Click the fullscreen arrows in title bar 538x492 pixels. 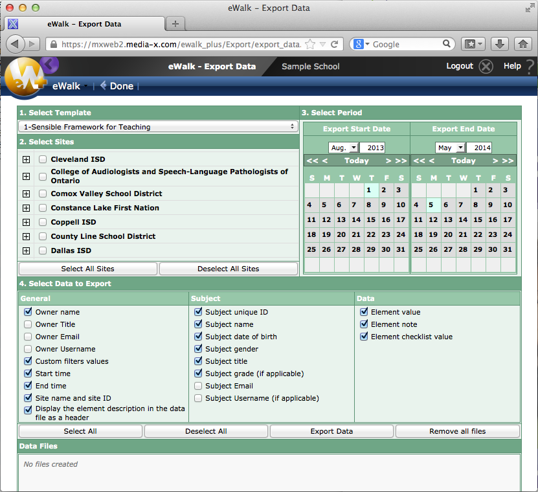[530, 8]
